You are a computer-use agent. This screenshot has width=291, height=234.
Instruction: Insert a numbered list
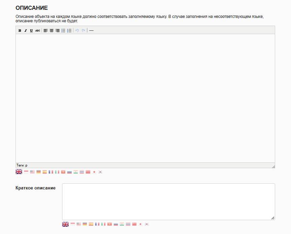coord(69,30)
